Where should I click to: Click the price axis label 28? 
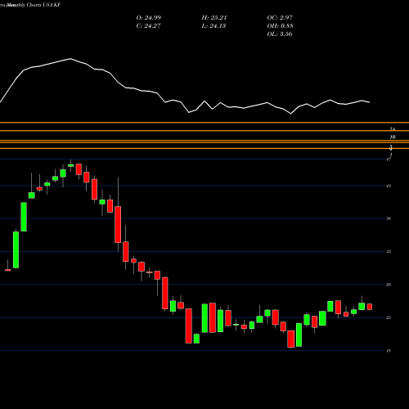389,285
